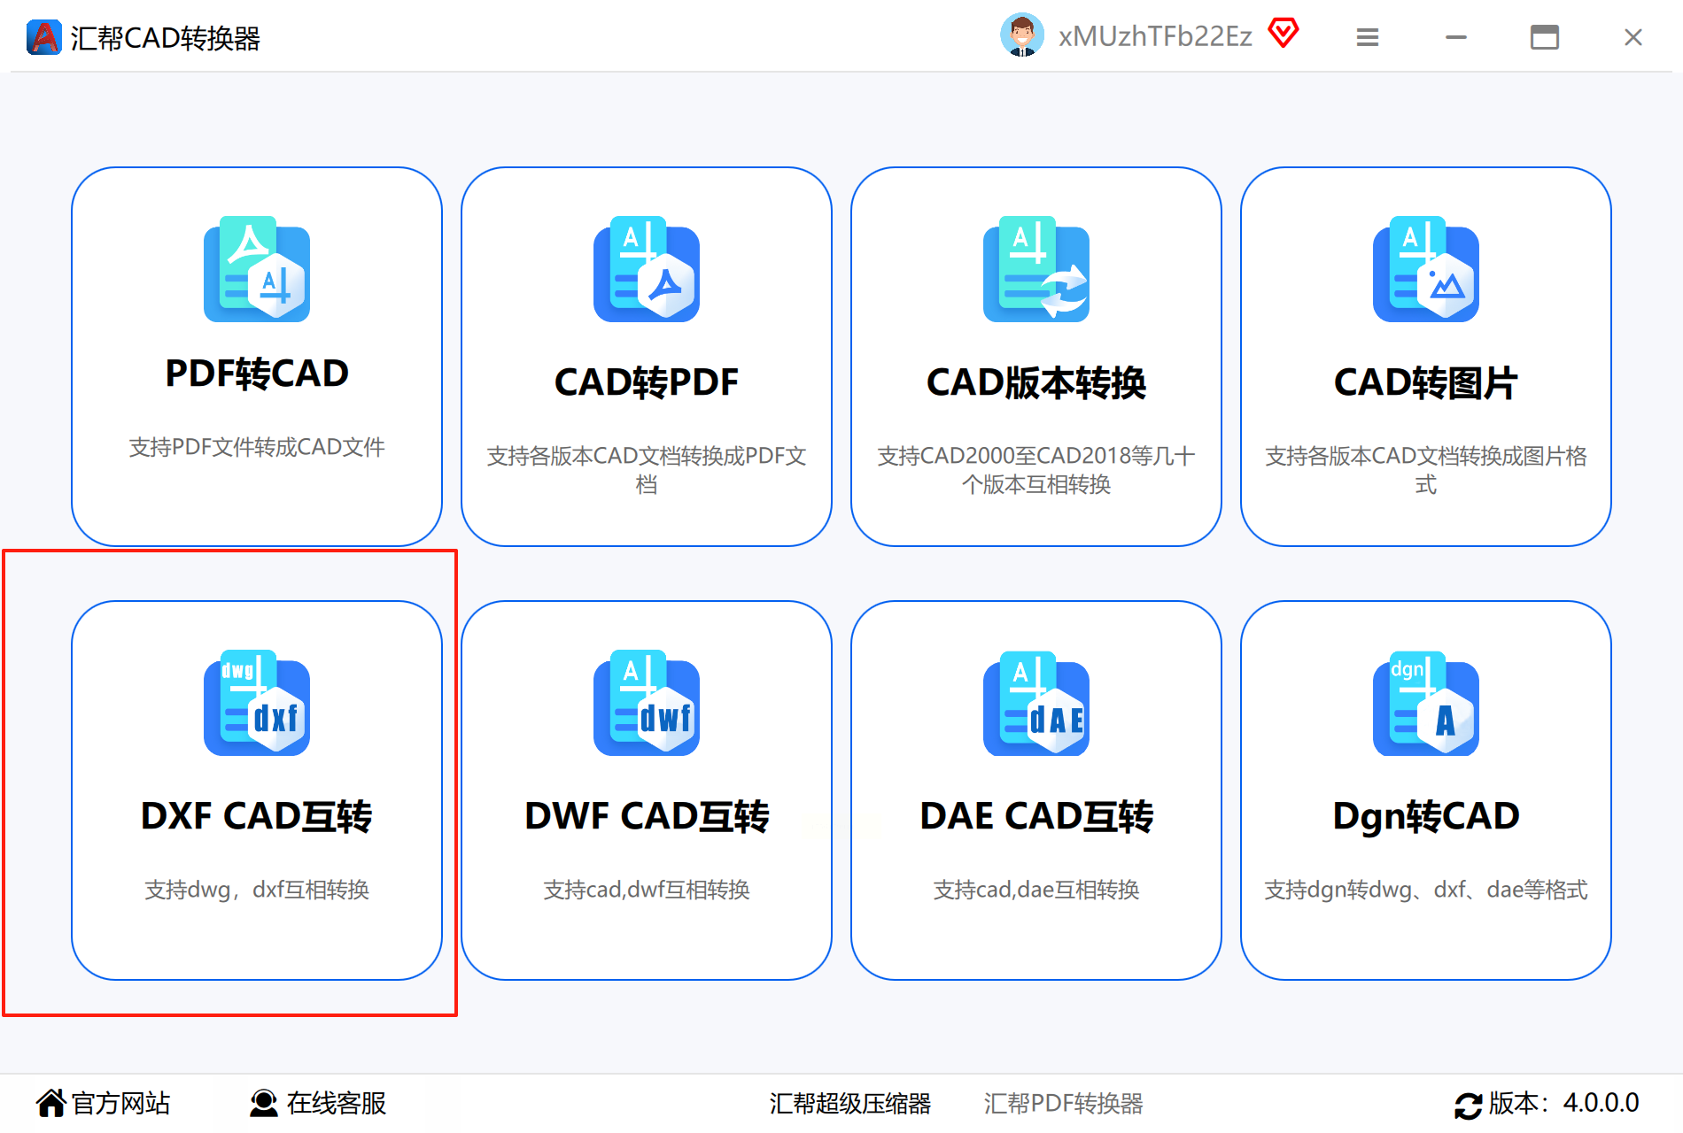Image resolution: width=1683 pixels, height=1133 pixels.
Task: Open the 官方网站 home link
Action: 103,1103
